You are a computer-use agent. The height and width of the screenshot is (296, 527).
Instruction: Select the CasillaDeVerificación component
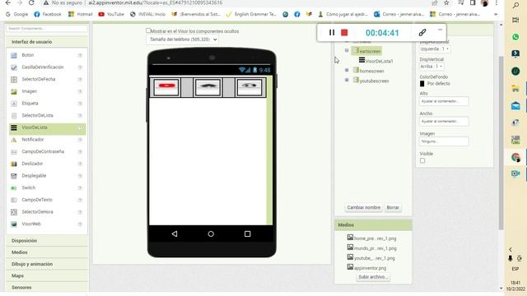coord(43,67)
